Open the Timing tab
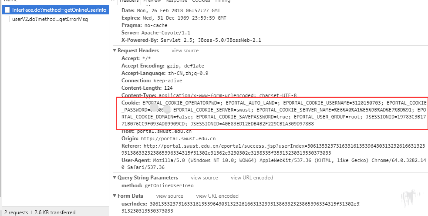 pyautogui.click(x=222, y=1)
